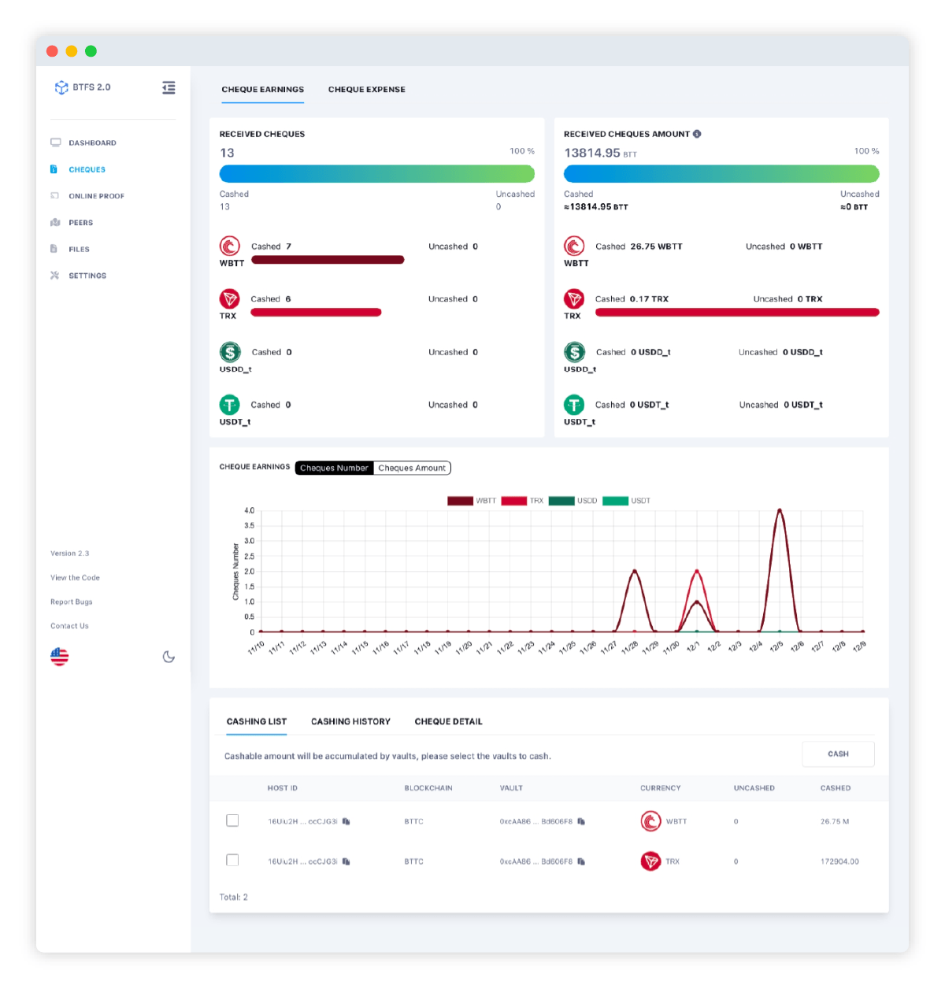The height and width of the screenshot is (989, 945).
Task: Toggle WBTT legend color swatch
Action: point(460,501)
